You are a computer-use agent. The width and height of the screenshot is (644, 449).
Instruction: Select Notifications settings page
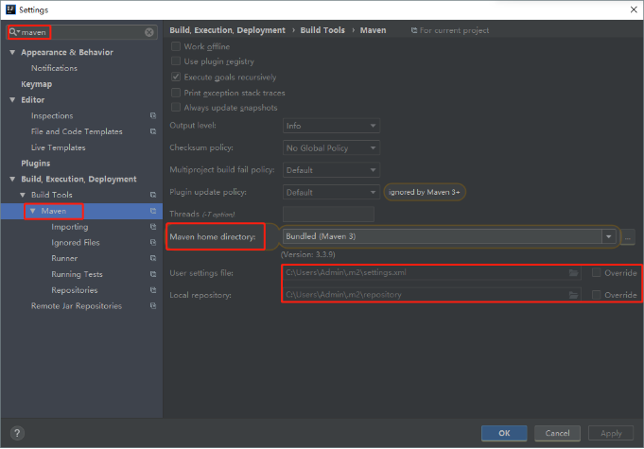[54, 68]
